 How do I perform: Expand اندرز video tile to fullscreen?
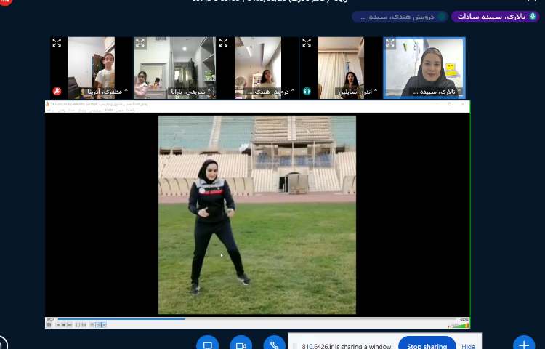[x=307, y=43]
